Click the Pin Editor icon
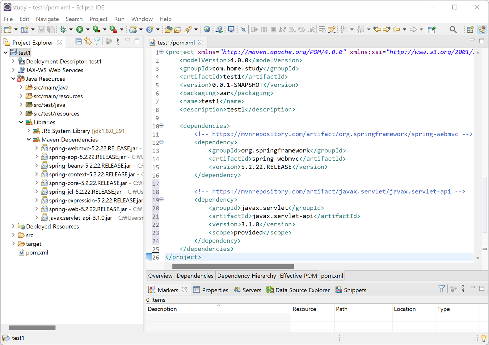The image size is (489, 345). (432, 30)
